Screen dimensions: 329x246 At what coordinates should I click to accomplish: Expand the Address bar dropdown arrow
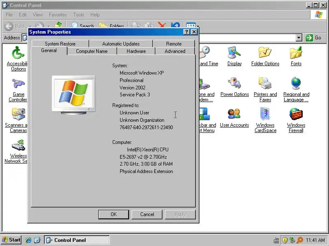click(x=299, y=38)
